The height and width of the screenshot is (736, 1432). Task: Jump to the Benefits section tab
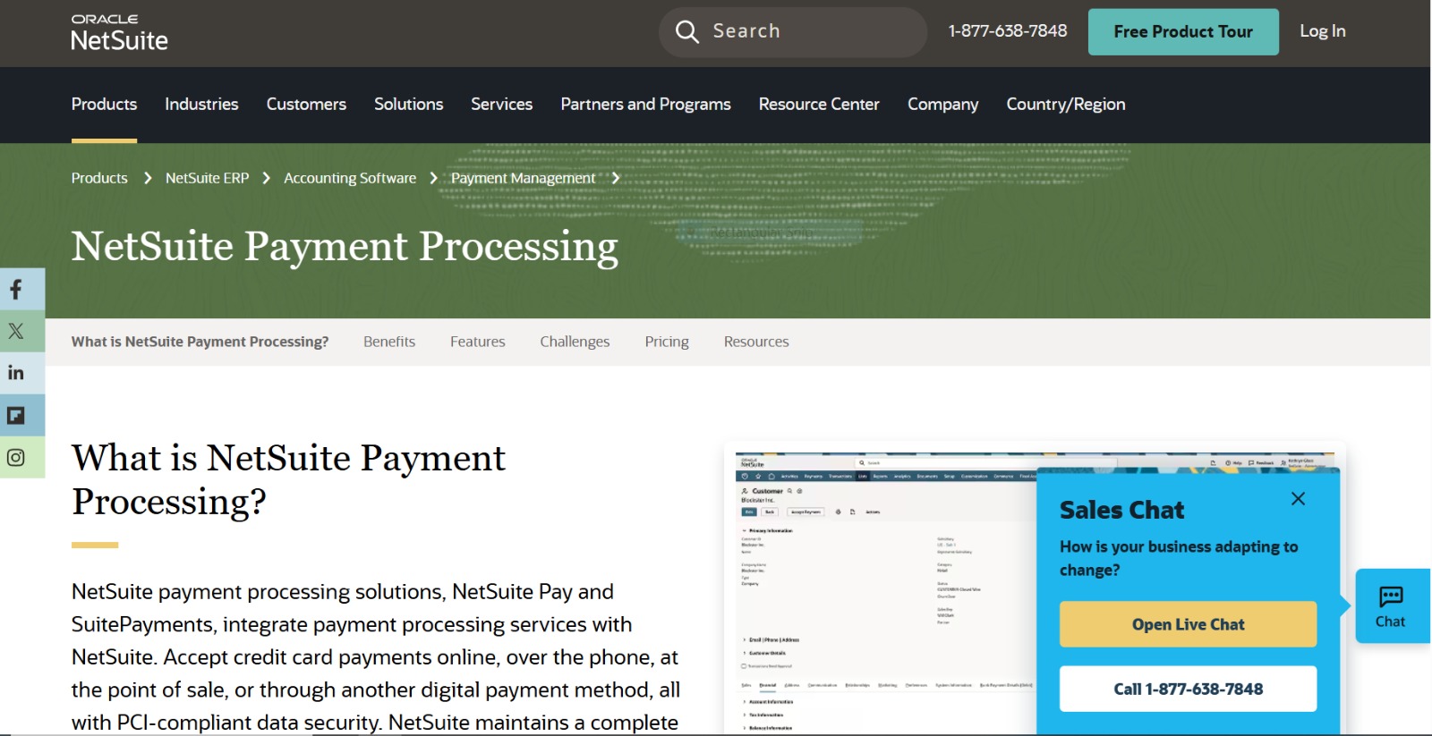(x=389, y=342)
